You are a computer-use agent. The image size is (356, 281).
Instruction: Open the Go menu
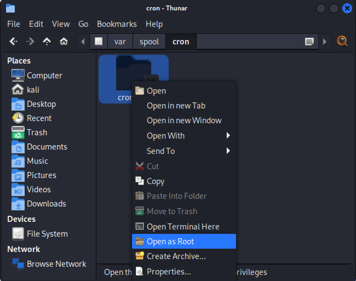tap(83, 24)
